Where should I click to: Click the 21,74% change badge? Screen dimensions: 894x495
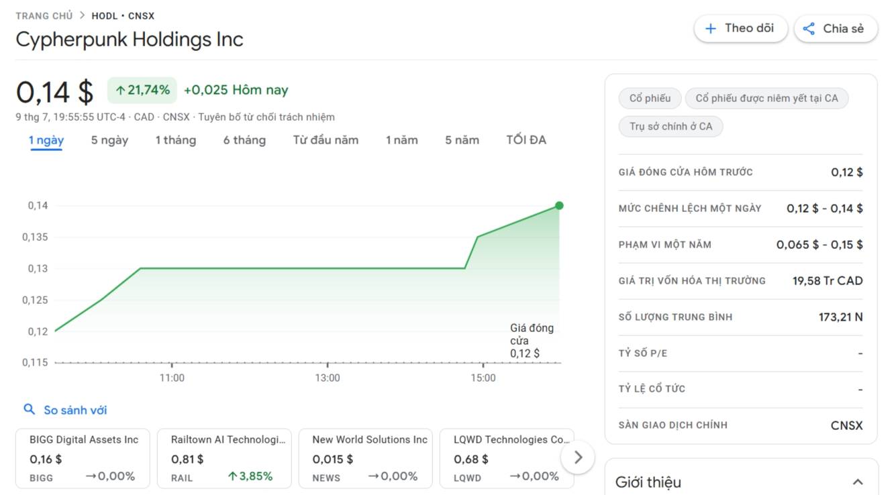tap(142, 90)
